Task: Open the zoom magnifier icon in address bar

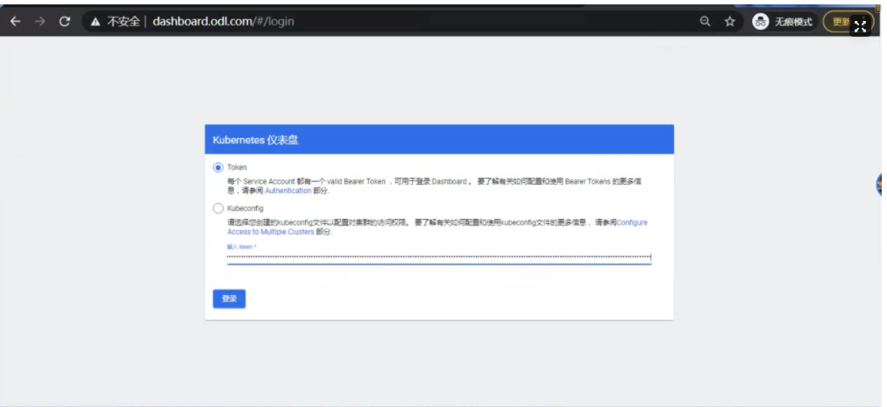Action: [x=705, y=22]
